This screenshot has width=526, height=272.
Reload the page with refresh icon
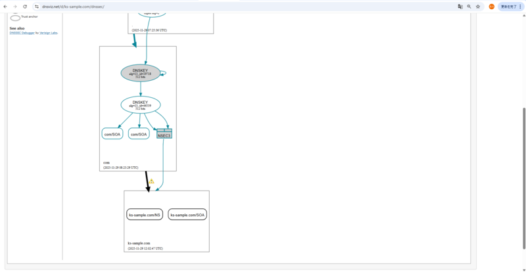[x=25, y=7]
